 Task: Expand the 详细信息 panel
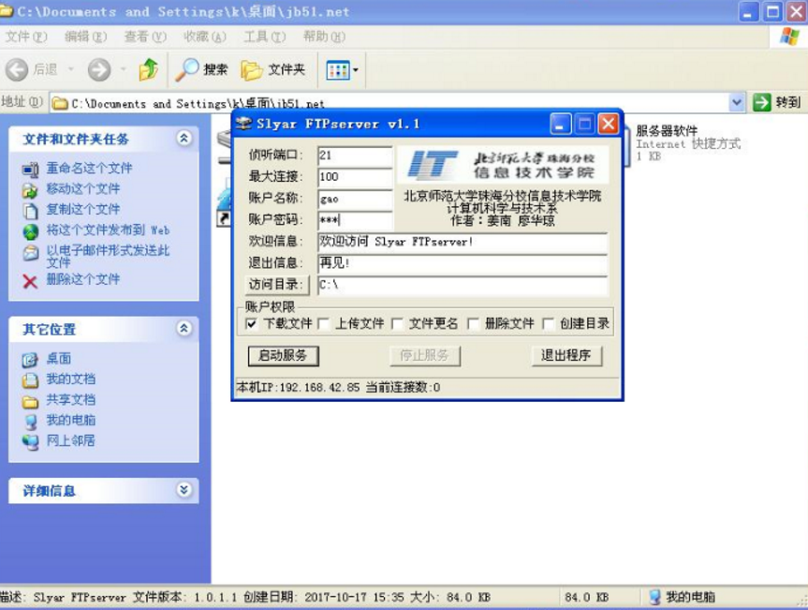coord(184,489)
